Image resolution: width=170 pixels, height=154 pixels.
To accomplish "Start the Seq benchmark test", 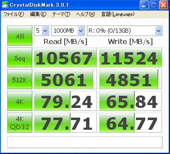I will [x=20, y=57].
